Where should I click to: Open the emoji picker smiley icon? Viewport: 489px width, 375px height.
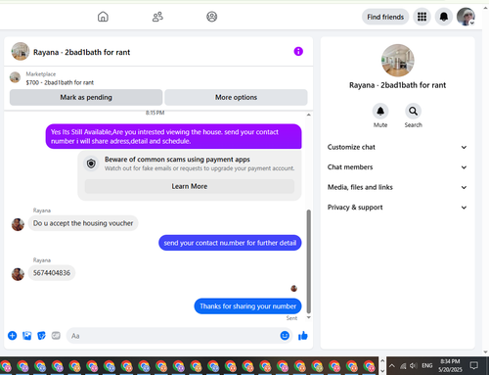(285, 336)
